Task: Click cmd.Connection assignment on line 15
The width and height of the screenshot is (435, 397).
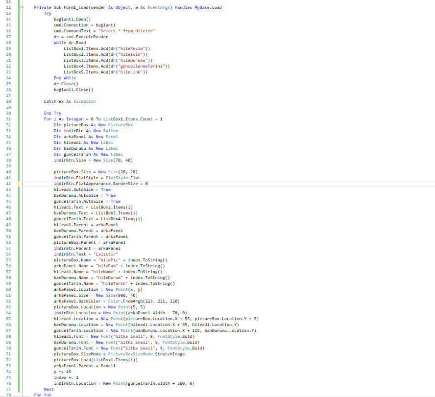Action: click(x=85, y=25)
